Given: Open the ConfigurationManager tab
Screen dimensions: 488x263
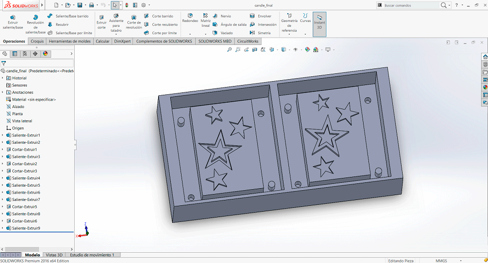Looking at the screenshot, I should 25,54.
